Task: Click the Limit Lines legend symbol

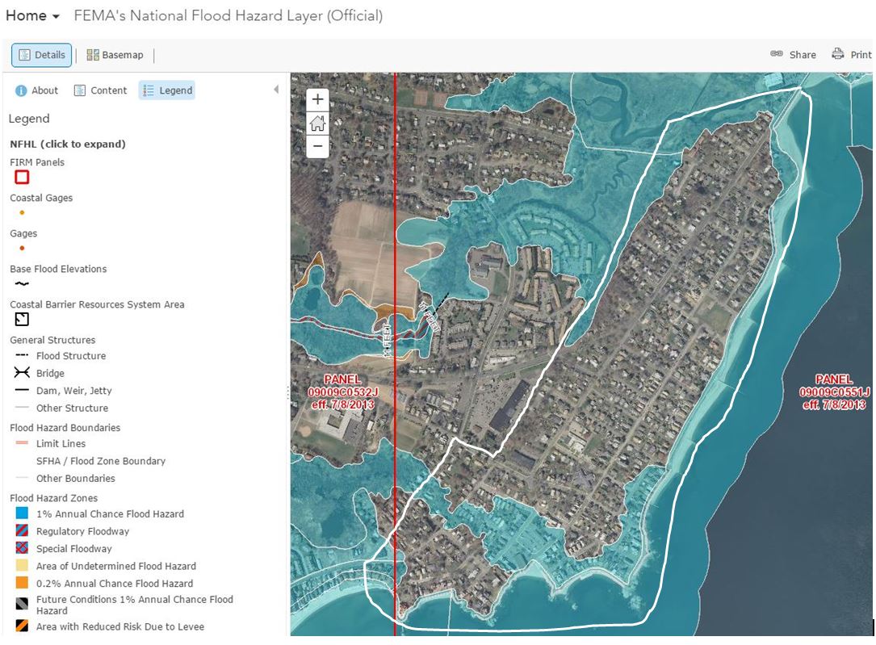Action: [22, 443]
